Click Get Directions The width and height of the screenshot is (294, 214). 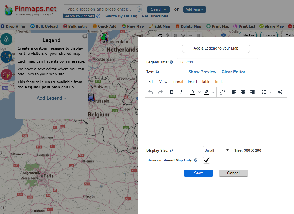point(155,16)
